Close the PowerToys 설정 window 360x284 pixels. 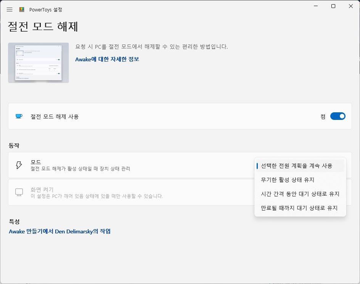tap(350, 6)
